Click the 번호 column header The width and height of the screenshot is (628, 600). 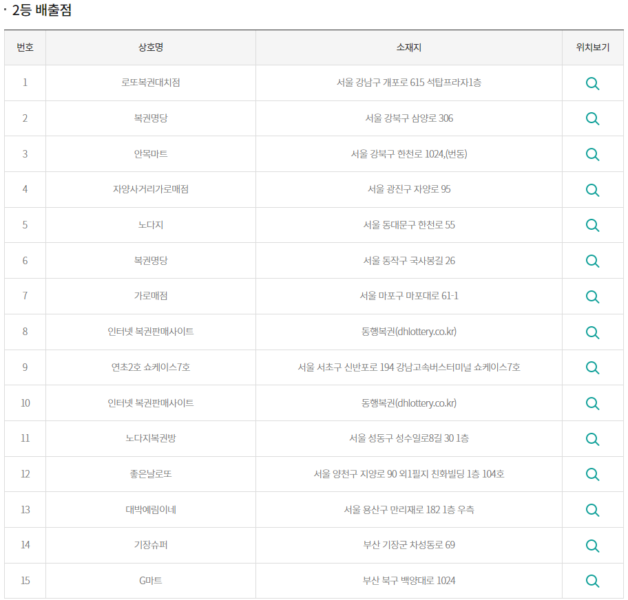point(25,47)
